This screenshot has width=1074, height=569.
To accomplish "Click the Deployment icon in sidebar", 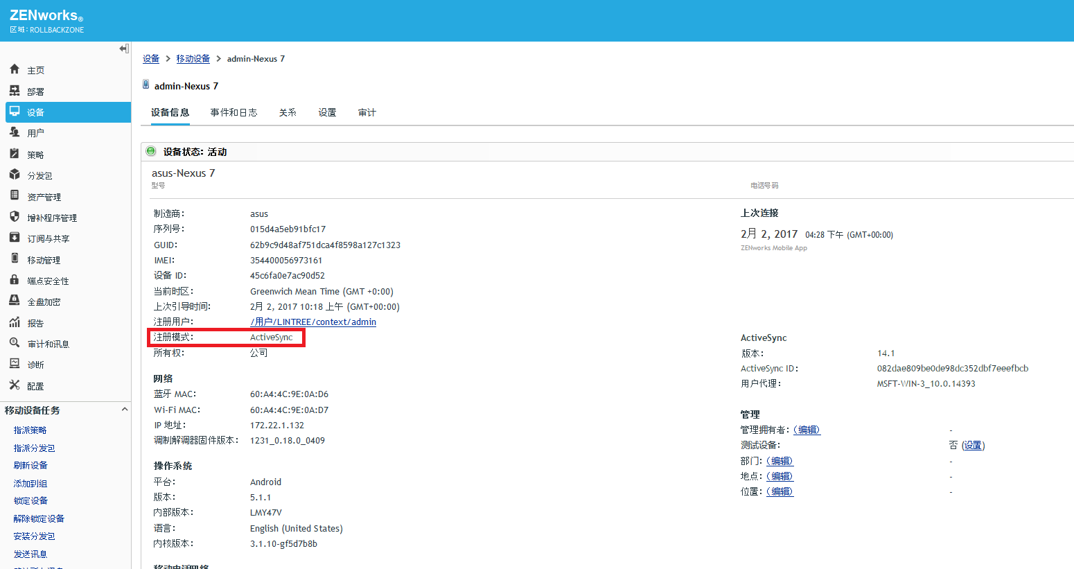I will click(15, 91).
